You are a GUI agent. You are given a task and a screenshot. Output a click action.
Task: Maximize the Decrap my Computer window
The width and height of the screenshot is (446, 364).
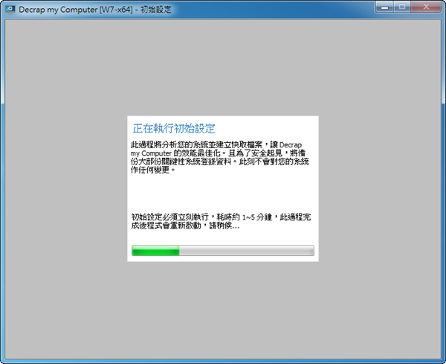click(x=402, y=7)
